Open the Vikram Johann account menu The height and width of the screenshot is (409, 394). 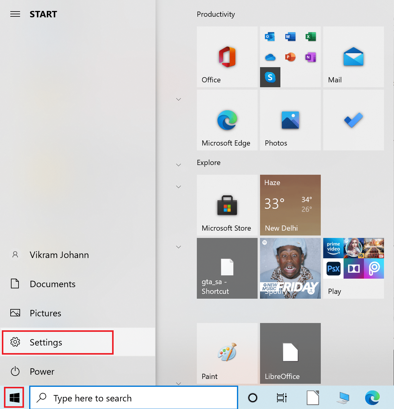[78, 255]
